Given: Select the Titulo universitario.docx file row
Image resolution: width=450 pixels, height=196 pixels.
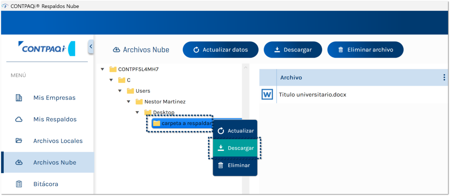Looking at the screenshot, I should [x=354, y=94].
